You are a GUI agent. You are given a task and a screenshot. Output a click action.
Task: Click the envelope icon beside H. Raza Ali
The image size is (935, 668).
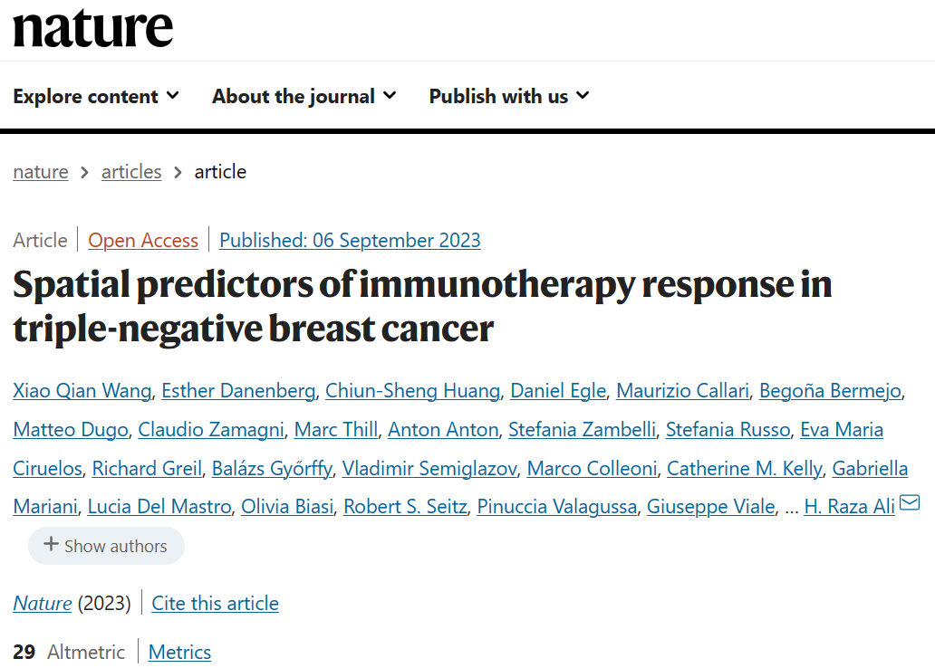click(910, 503)
